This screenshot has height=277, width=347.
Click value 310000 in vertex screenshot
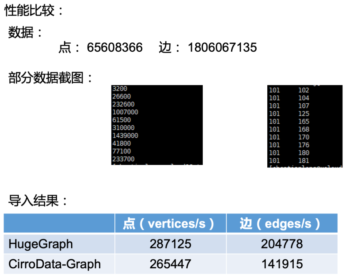point(123,128)
